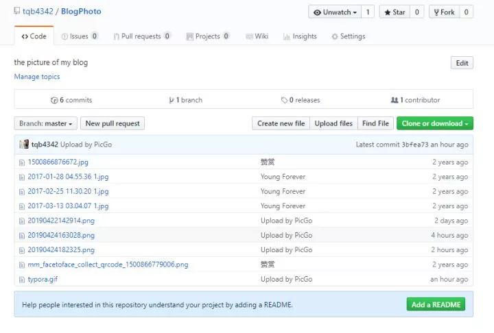494x333 pixels.
Task: Click the watchers count 1
Action: 368,12
